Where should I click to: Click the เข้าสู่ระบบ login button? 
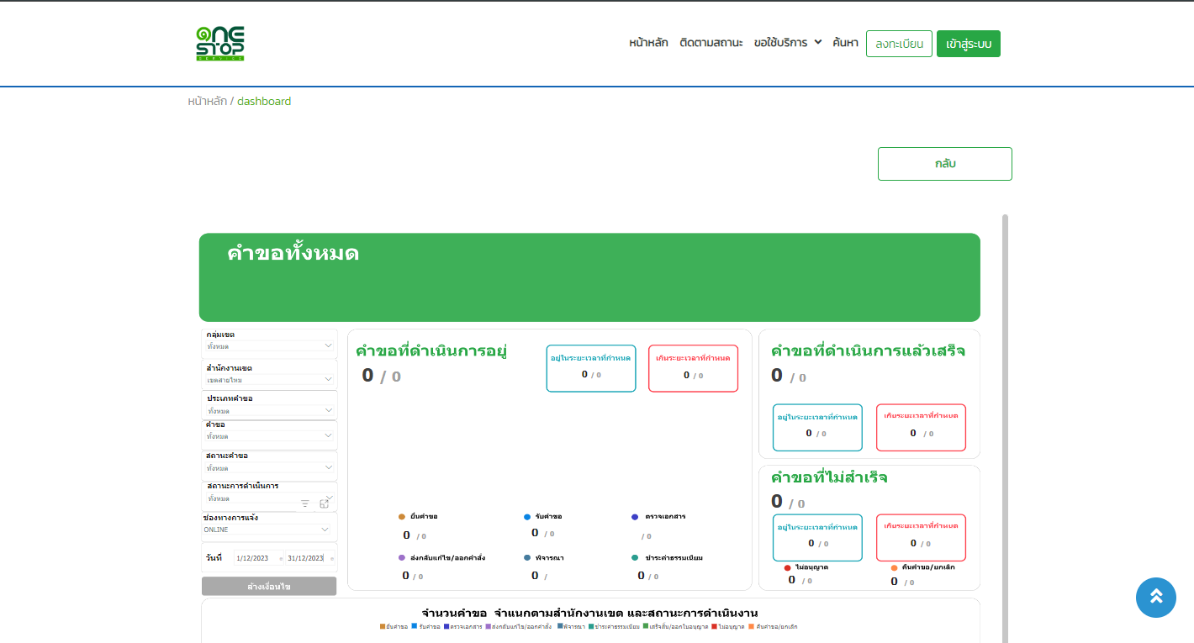(x=968, y=44)
